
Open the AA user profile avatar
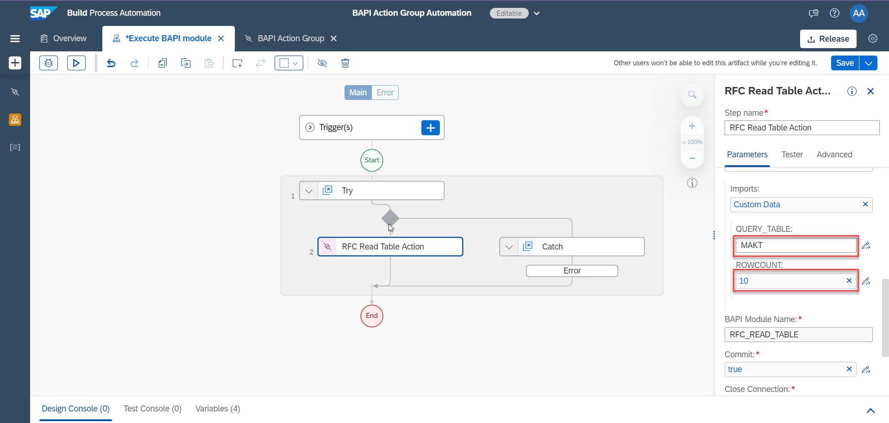pos(858,13)
